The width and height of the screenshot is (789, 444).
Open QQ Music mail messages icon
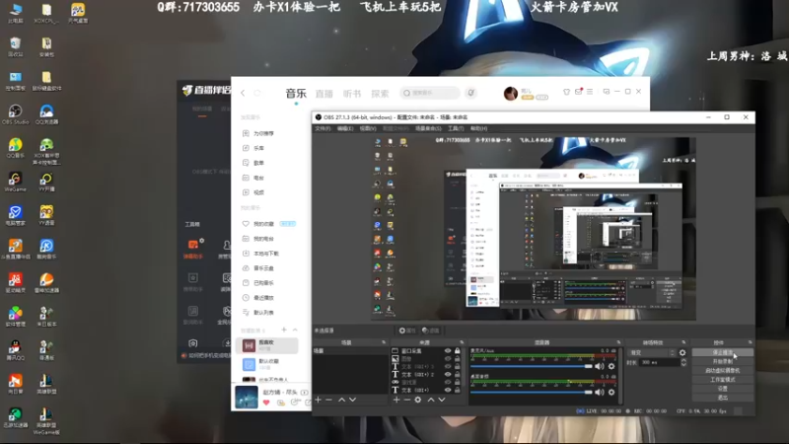[x=578, y=92]
